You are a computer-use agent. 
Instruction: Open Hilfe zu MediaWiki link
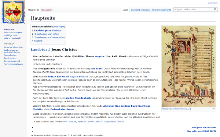coord(12,38)
